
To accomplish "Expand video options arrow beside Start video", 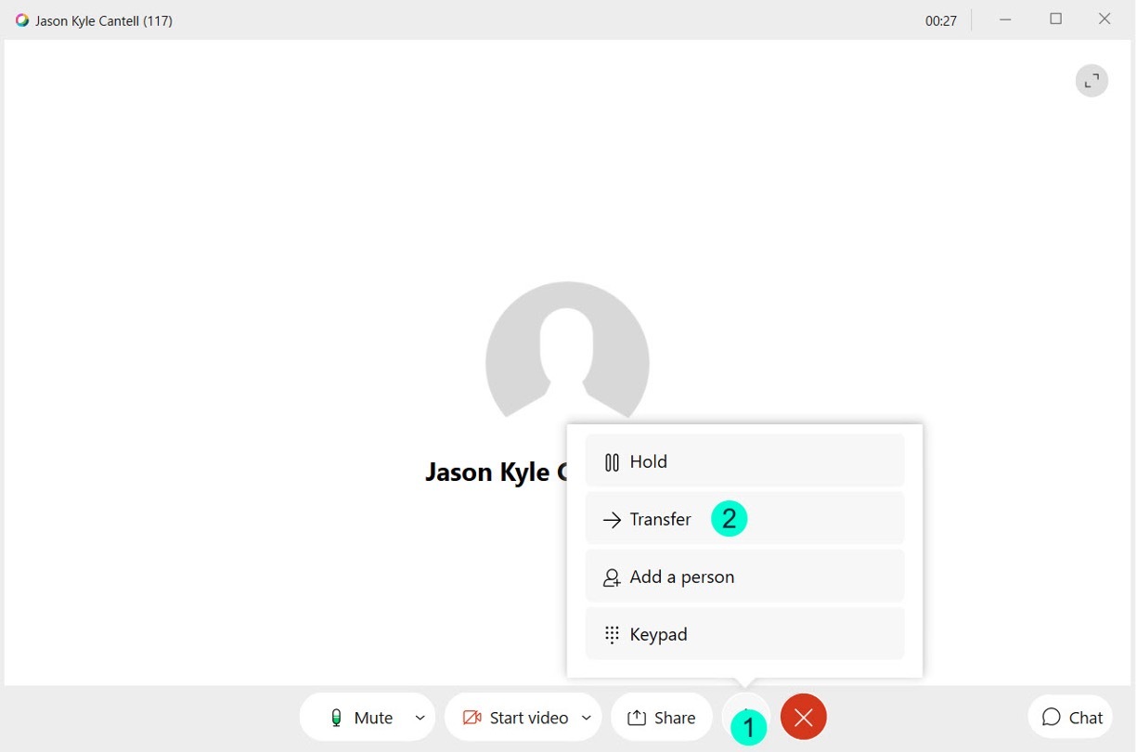I will pos(587,718).
